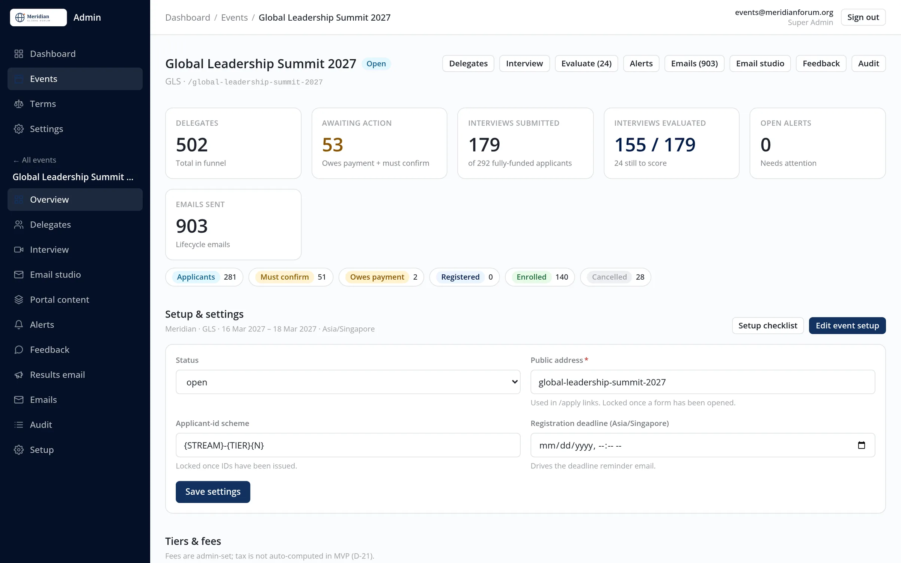The width and height of the screenshot is (901, 563).
Task: Click the Interviews Submitted 179 card
Action: click(525, 143)
